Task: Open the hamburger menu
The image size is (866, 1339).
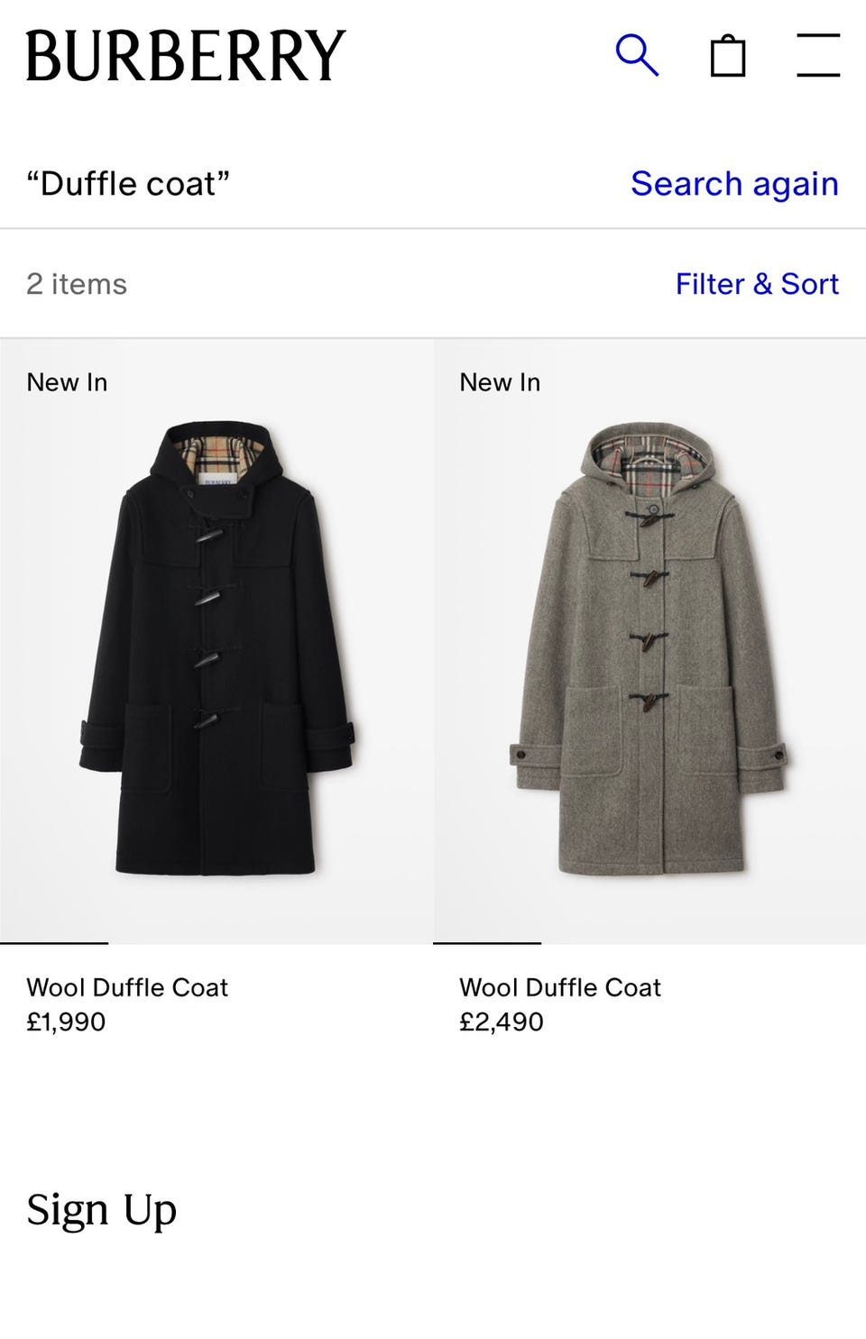Action: click(x=818, y=56)
